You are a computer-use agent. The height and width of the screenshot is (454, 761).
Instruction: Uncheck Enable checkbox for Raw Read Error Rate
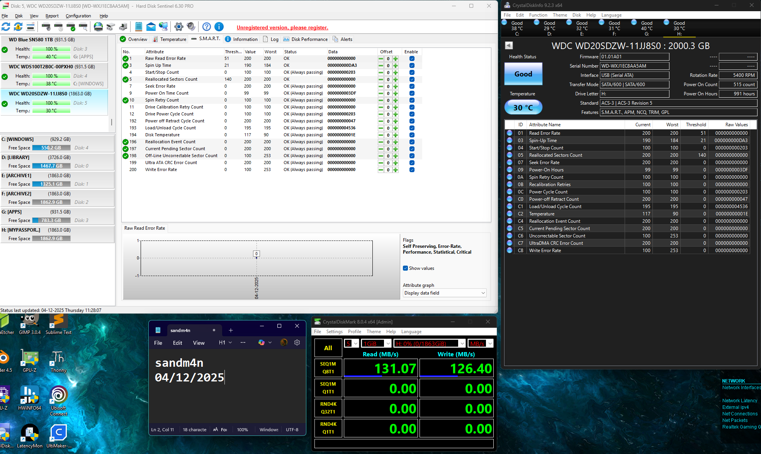coord(412,59)
